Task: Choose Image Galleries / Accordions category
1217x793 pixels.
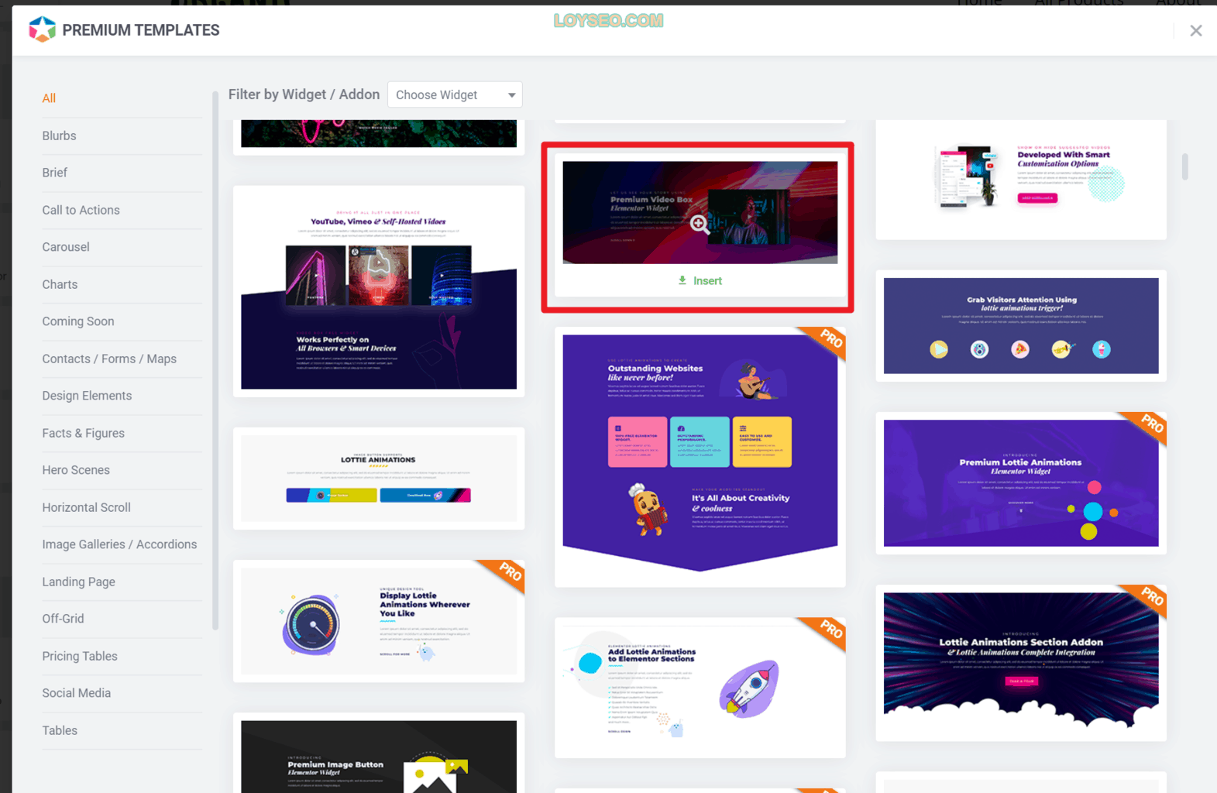Action: click(x=119, y=544)
